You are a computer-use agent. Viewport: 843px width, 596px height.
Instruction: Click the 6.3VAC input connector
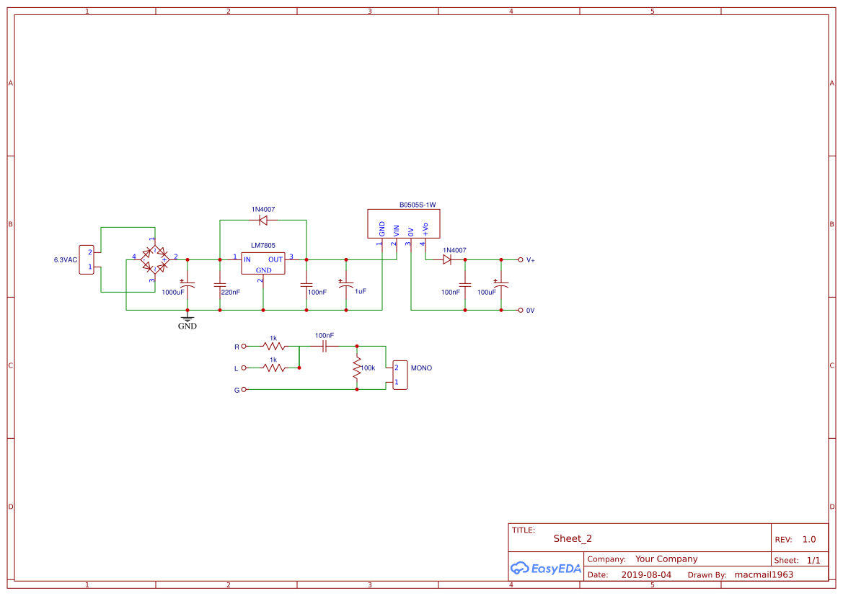pyautogui.click(x=87, y=259)
